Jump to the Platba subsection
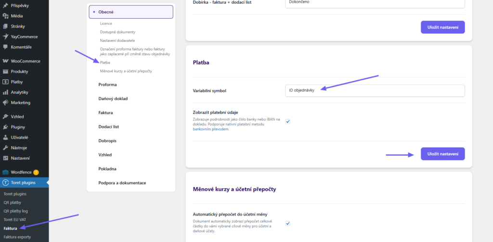493x242 pixels. coord(104,63)
